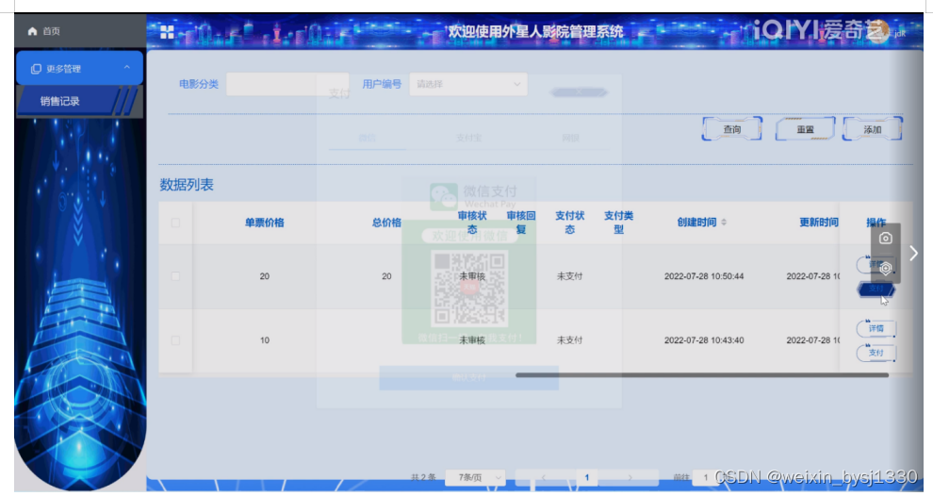Go to next page arrow
Viewport: 933px width, 496px height.
point(630,477)
